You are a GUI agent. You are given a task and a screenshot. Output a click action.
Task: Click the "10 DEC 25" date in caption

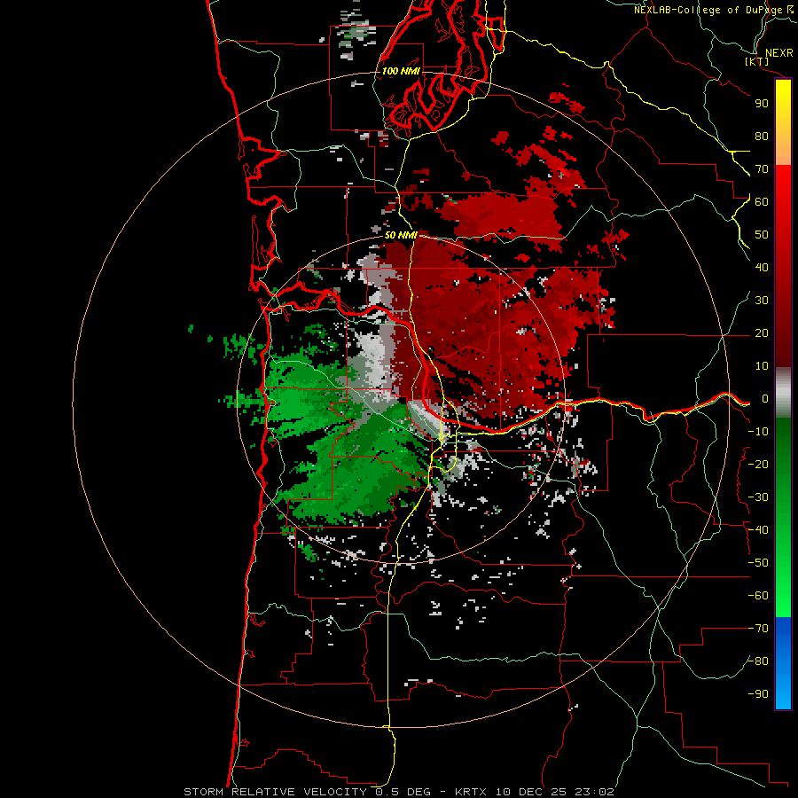(x=531, y=792)
